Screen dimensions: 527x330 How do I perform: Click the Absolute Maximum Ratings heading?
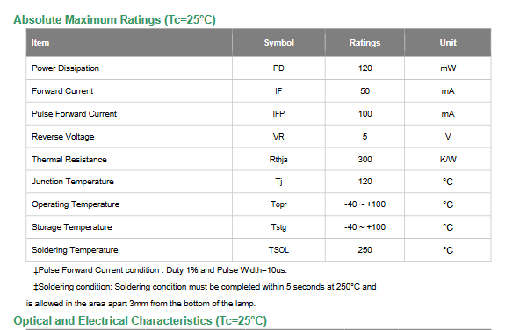[x=114, y=20]
